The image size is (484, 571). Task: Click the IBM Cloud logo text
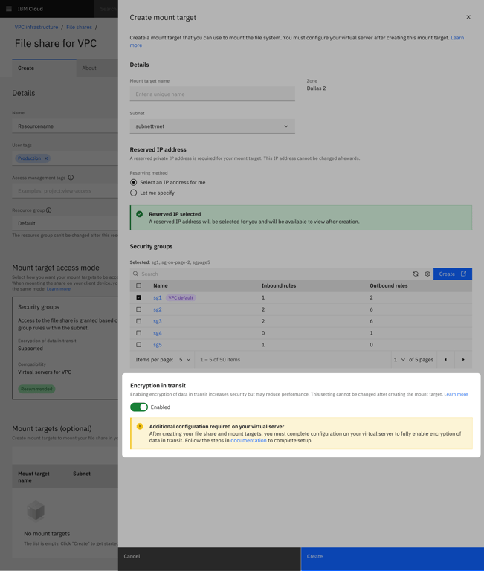(x=30, y=9)
